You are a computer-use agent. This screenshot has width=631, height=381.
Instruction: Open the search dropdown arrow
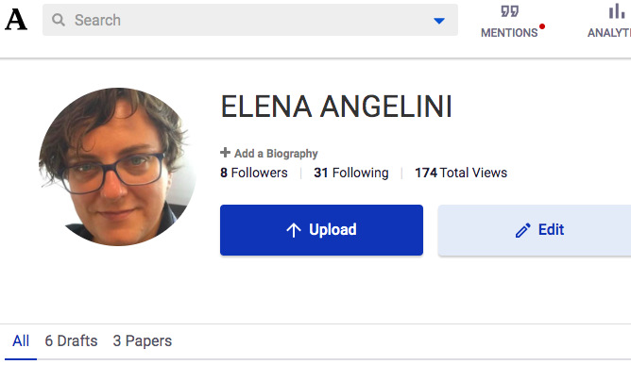[x=439, y=21]
